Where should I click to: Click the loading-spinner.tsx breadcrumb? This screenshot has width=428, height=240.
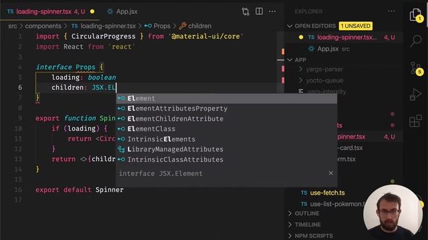pyautogui.click(x=104, y=26)
